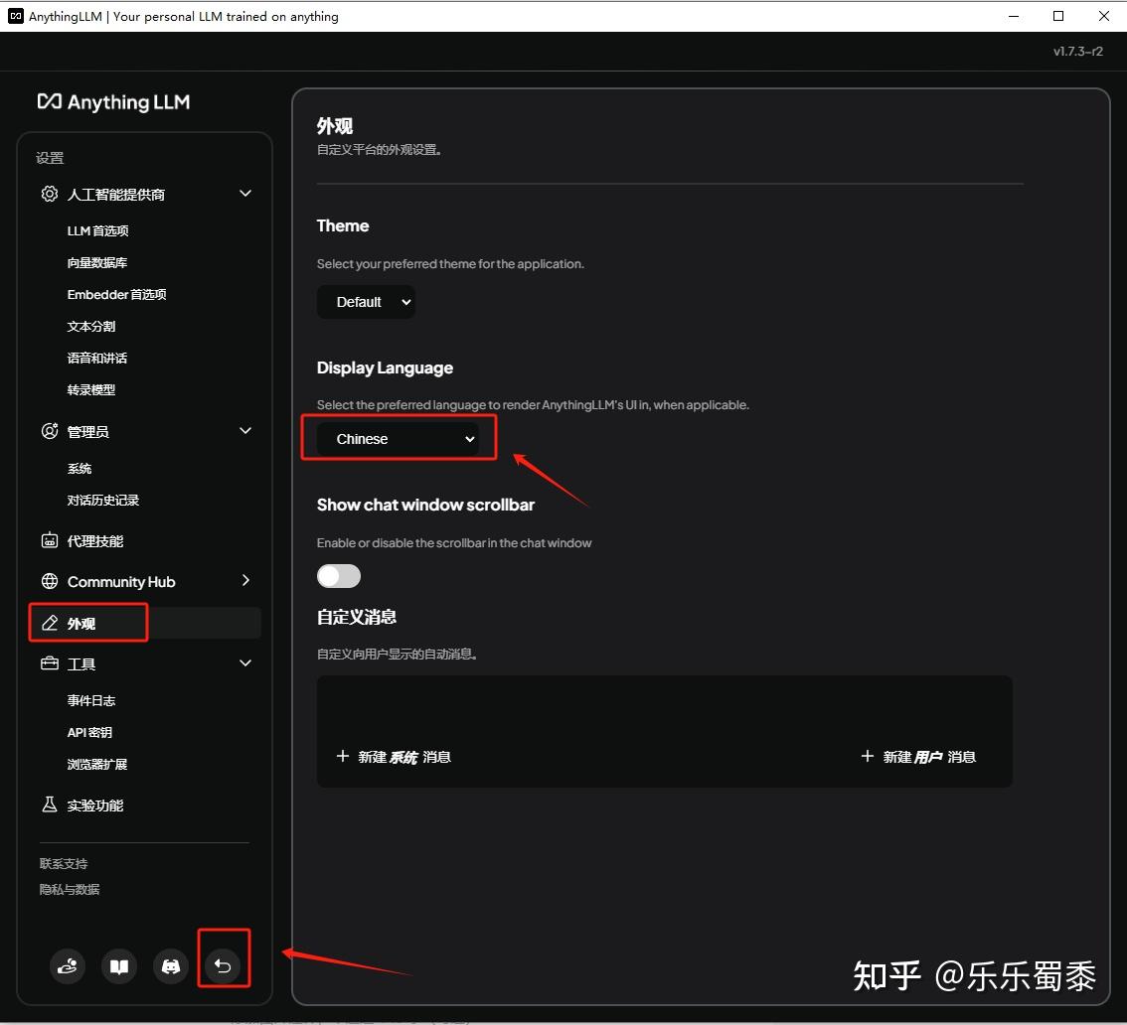This screenshot has width=1127, height=1025.
Task: Open the 隐私与数据 link
Action: [69, 889]
